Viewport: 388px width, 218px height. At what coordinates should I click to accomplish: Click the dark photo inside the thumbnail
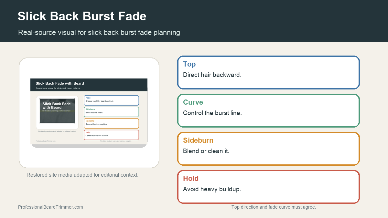click(57, 111)
